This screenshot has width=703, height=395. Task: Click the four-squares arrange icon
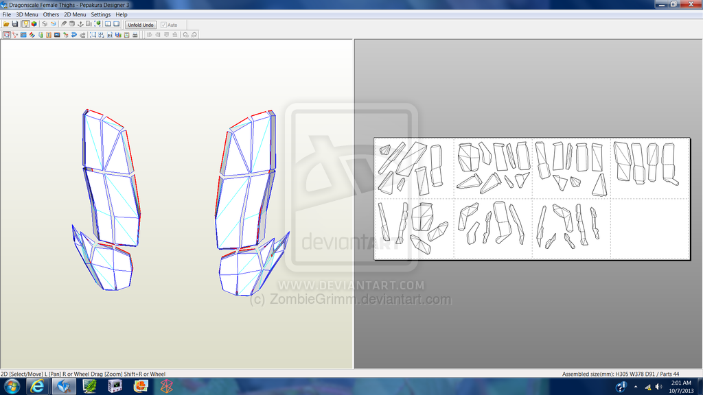point(102,34)
